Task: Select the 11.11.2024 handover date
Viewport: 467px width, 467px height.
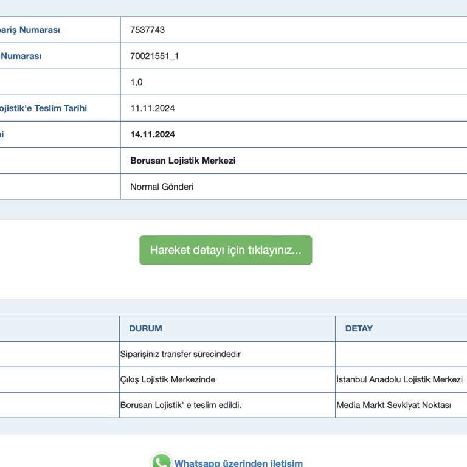Action: tap(152, 108)
